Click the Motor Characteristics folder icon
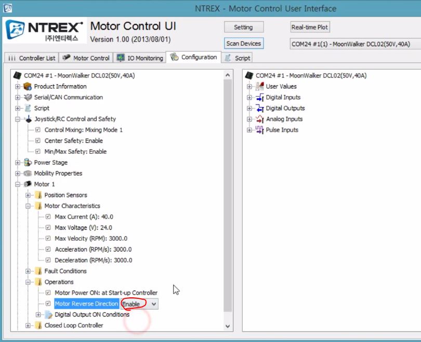This screenshot has height=342, width=421. (38, 206)
